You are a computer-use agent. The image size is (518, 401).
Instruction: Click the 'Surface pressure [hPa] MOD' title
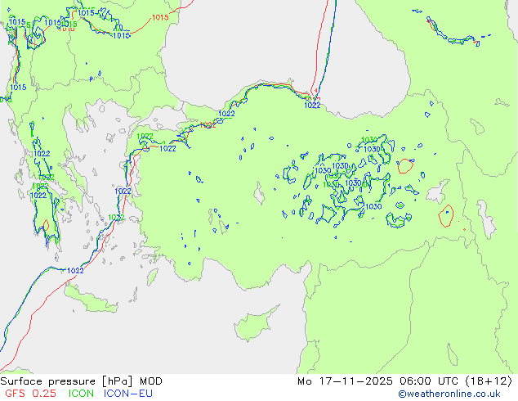pos(81,381)
